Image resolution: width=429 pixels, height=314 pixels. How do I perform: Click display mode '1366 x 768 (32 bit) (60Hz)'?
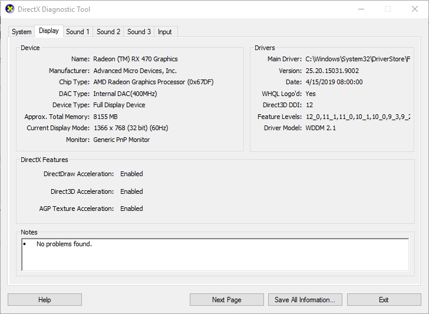tap(131, 128)
